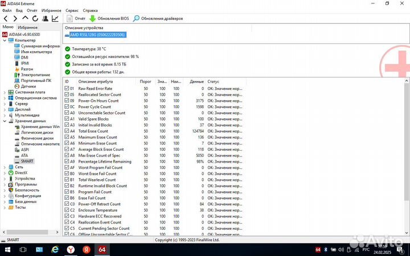Refresh the view with the refresh icon

35,19
